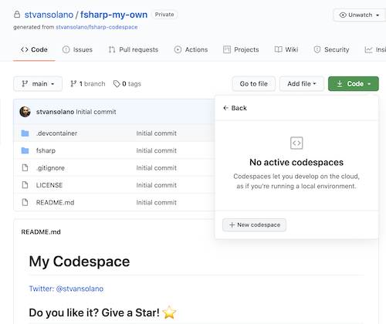Open the .gitignore file
Screen dimensions: 386x324
pyautogui.click(x=50, y=168)
